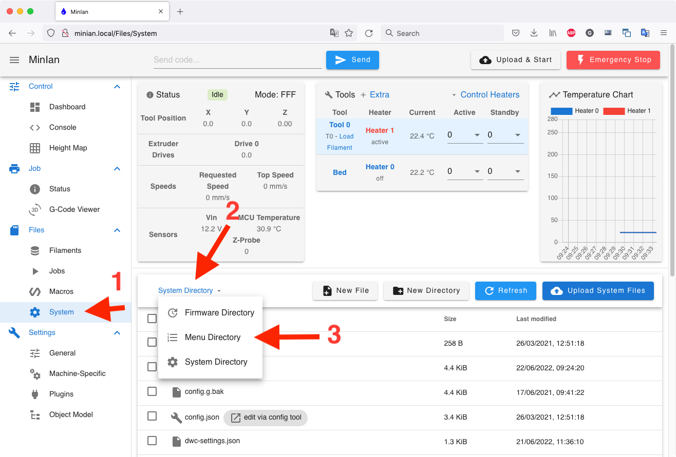
Task: Click the Send button
Action: (x=352, y=60)
